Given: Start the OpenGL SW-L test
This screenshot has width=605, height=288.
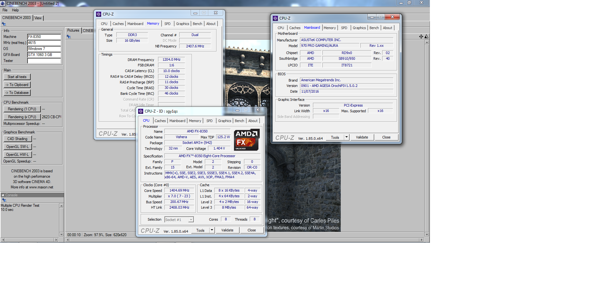Looking at the screenshot, I should click(17, 147).
